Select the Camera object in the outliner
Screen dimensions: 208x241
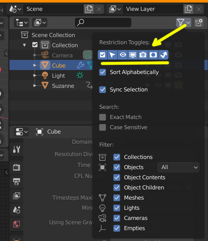tap(62, 55)
